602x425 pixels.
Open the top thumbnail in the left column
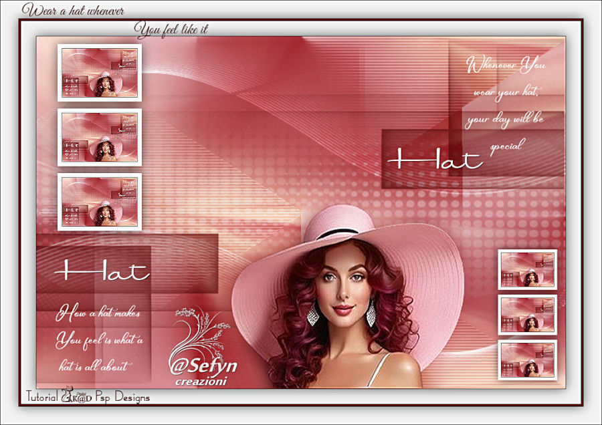[x=100, y=73]
